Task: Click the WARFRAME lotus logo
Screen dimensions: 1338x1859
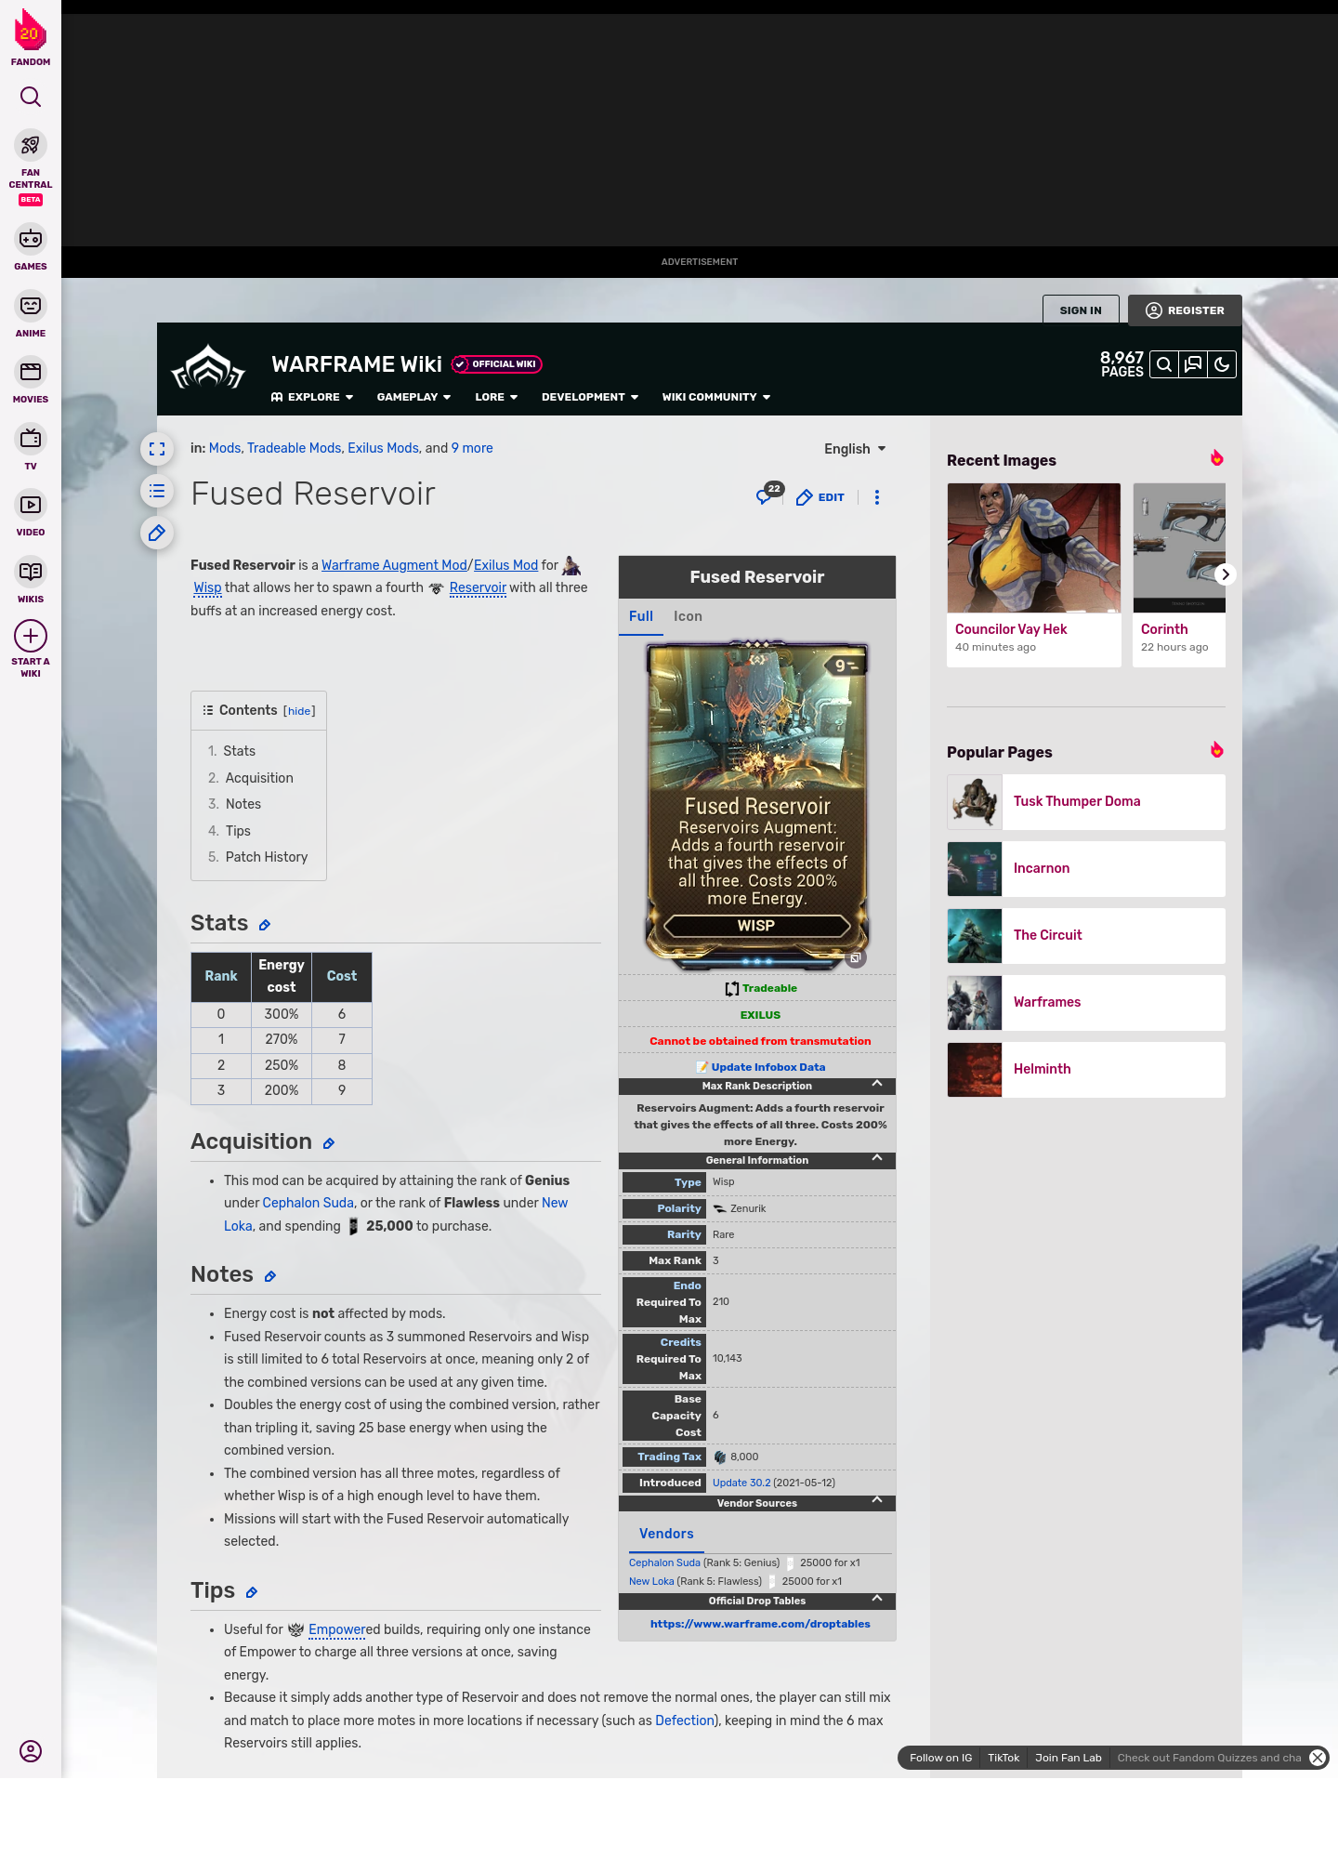Action: point(208,368)
